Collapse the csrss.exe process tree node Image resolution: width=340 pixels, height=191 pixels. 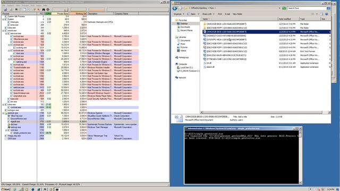[x=3, y=105]
